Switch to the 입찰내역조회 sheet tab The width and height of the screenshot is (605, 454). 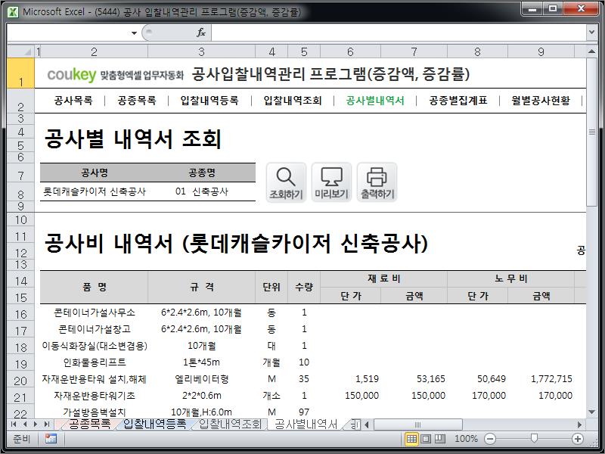coord(230,424)
